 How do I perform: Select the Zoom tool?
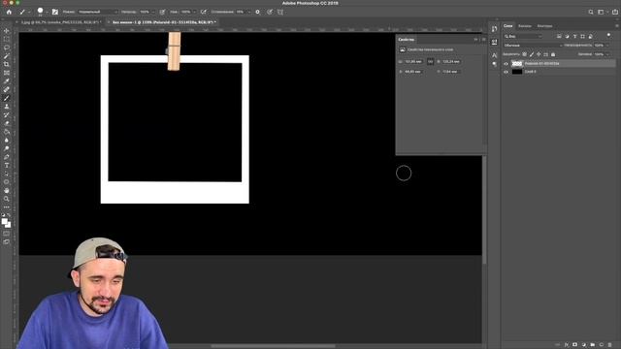[x=7, y=199]
